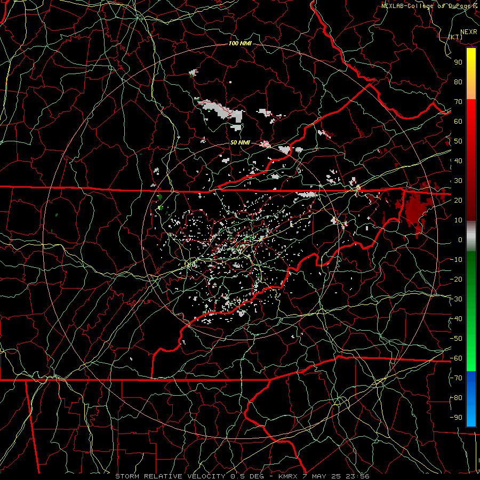Click the -50 value on velocity legend

pyautogui.click(x=456, y=339)
